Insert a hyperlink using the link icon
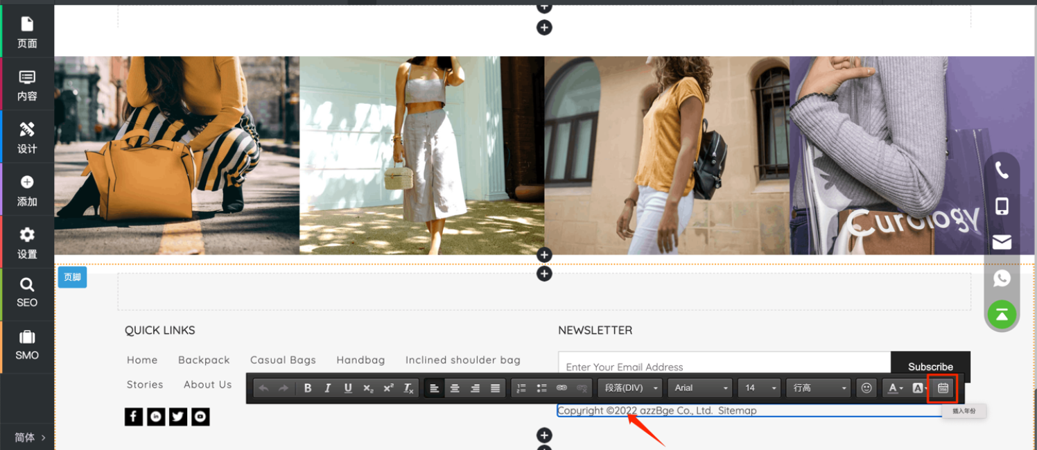 pyautogui.click(x=562, y=388)
